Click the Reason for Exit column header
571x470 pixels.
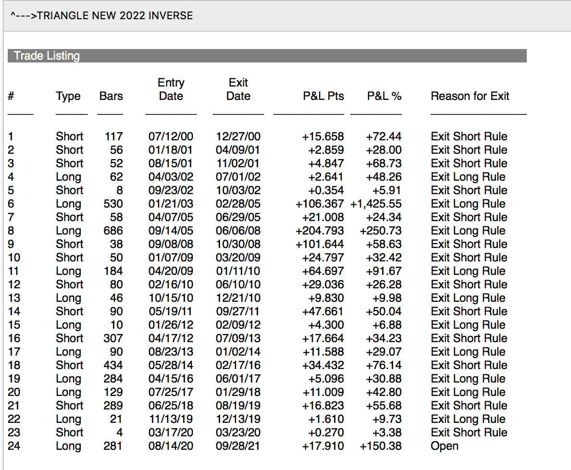point(470,96)
